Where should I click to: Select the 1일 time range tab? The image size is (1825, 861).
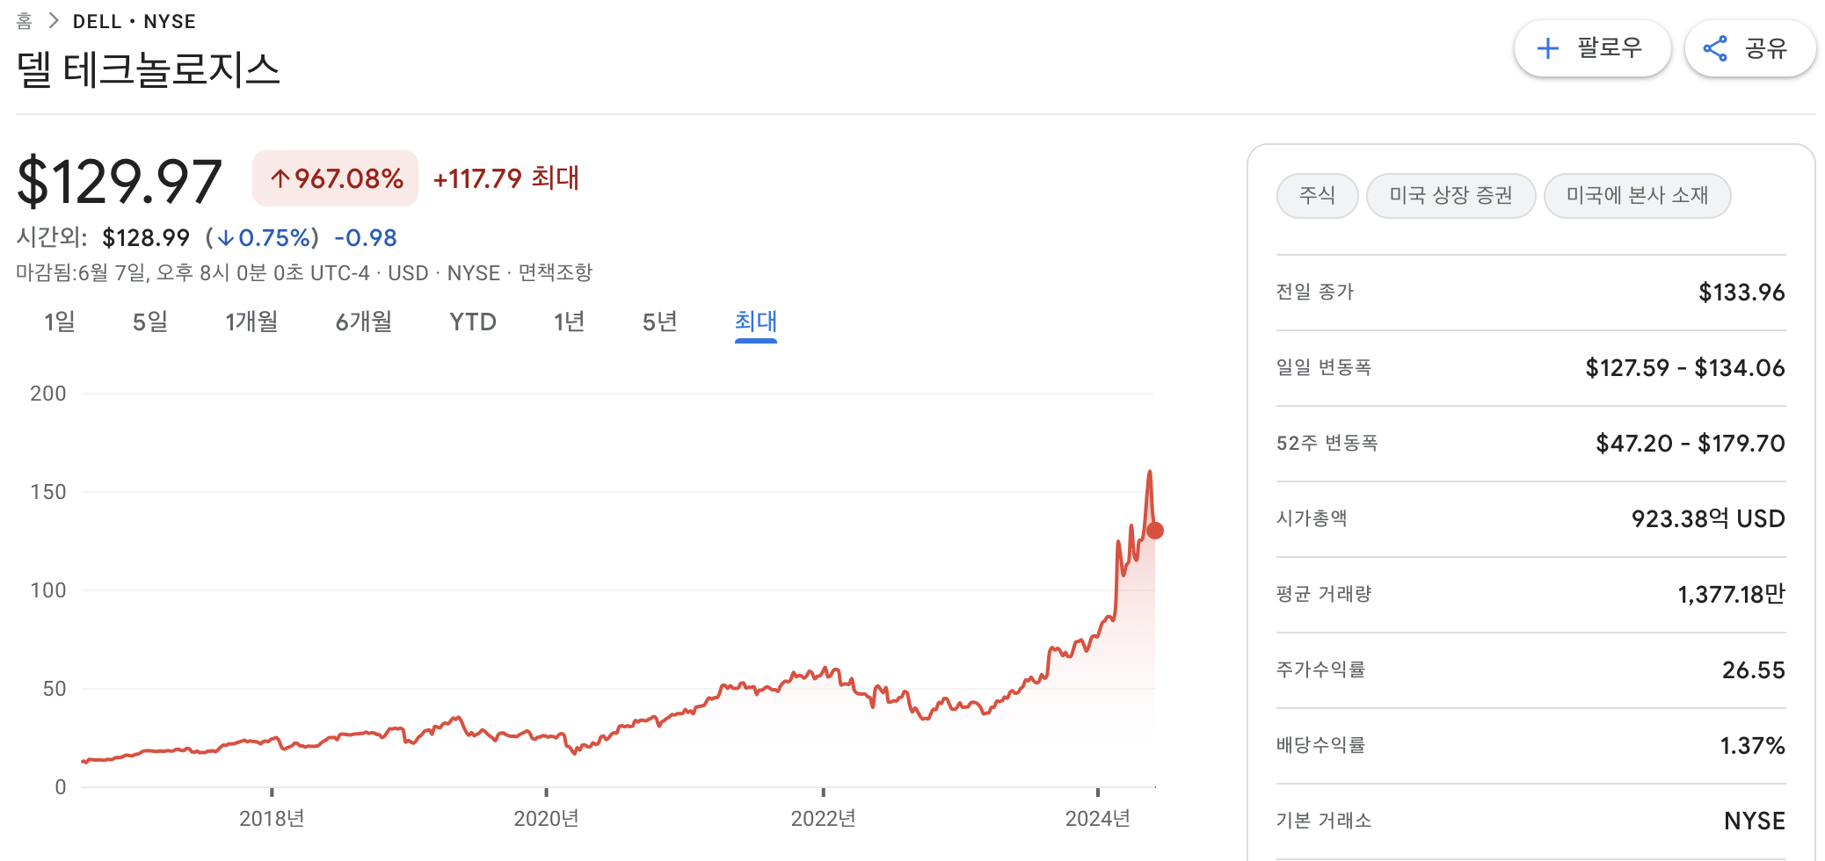tap(60, 322)
